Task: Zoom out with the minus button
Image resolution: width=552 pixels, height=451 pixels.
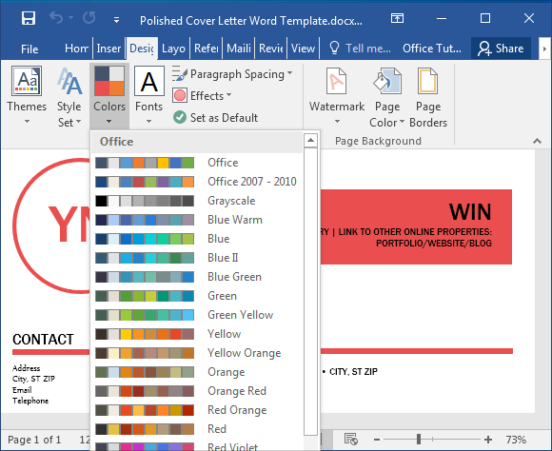Action: [x=377, y=440]
